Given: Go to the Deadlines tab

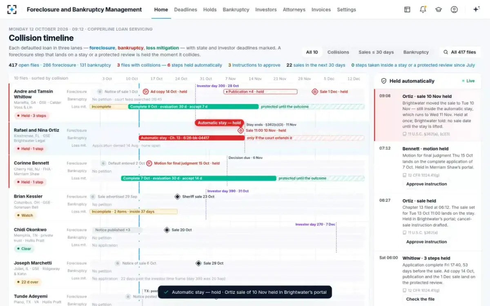Looking at the screenshot, I should tap(185, 9).
